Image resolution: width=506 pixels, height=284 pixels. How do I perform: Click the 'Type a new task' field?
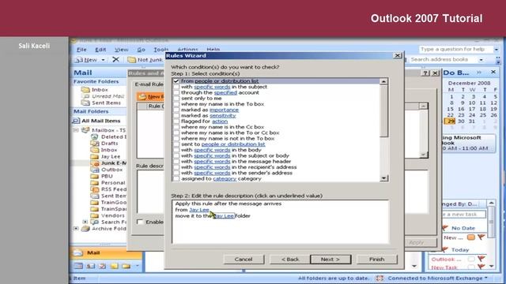point(464,215)
